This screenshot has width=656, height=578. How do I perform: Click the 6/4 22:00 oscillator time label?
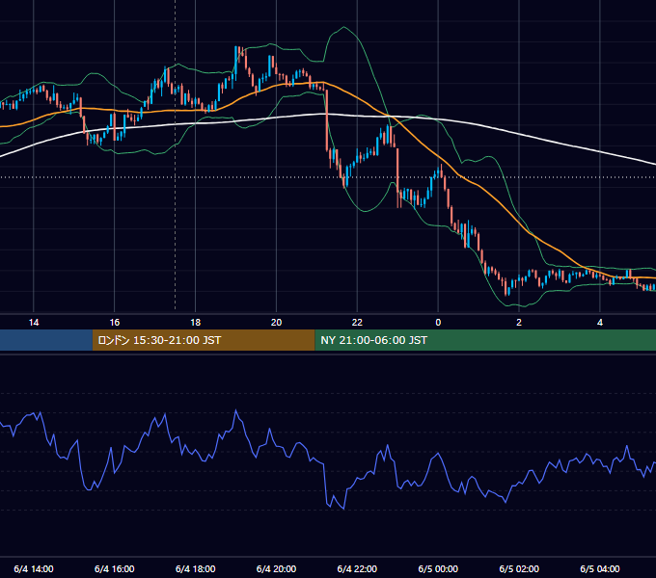coord(357,568)
